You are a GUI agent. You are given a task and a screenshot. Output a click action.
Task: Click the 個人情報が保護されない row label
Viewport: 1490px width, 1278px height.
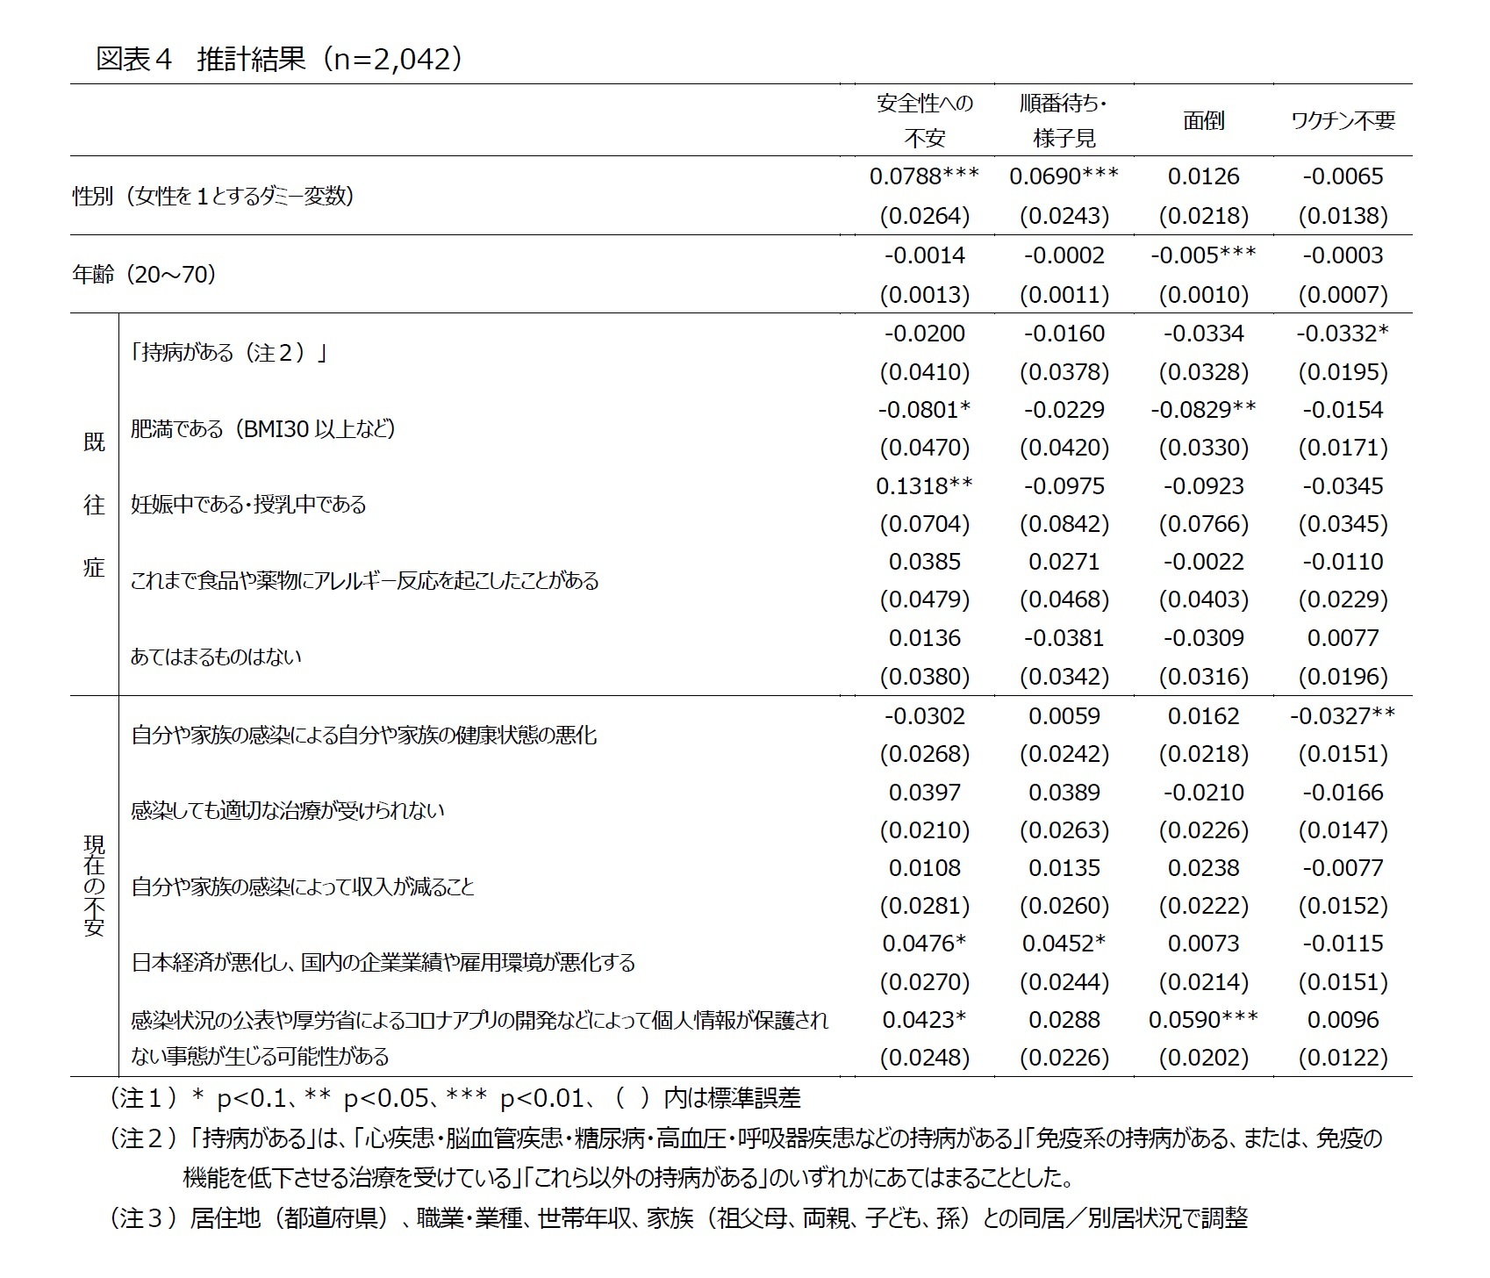tap(479, 1037)
